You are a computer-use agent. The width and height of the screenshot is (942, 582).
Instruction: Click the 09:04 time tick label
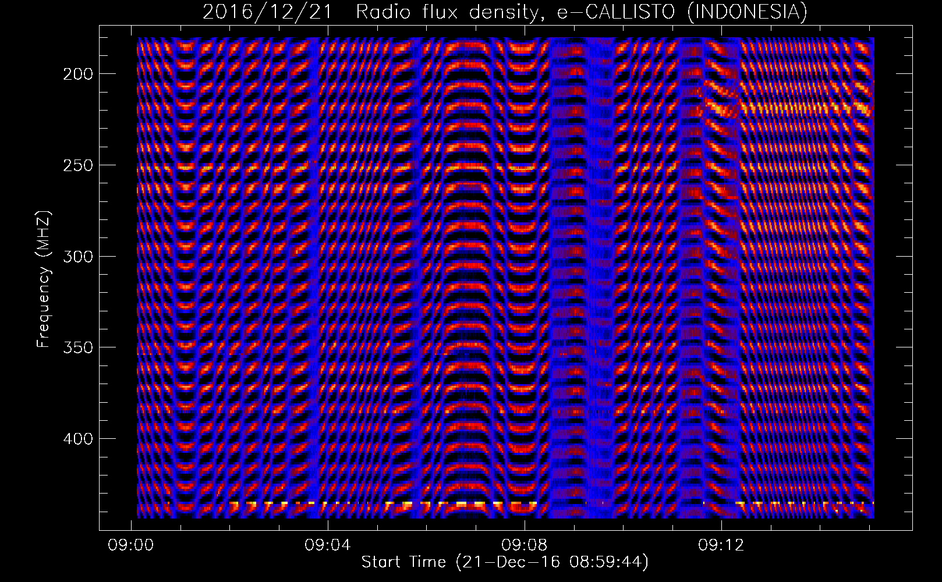click(328, 545)
